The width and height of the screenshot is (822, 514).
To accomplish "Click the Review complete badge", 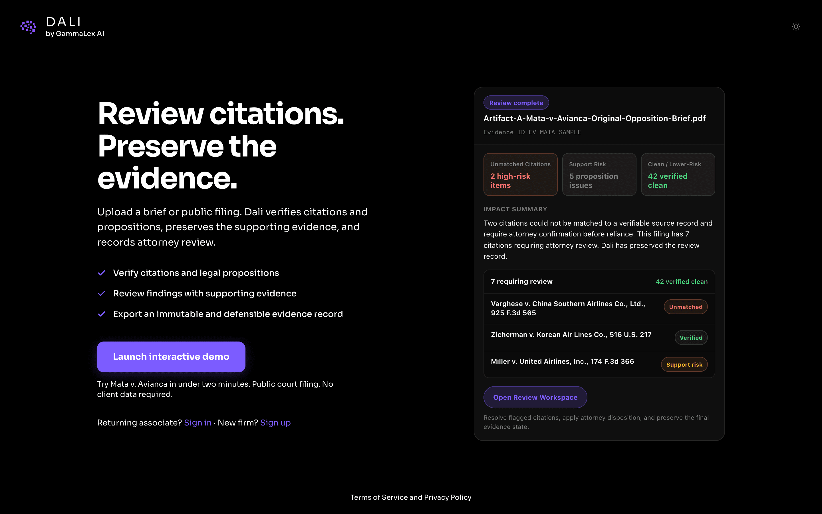I will click(516, 103).
